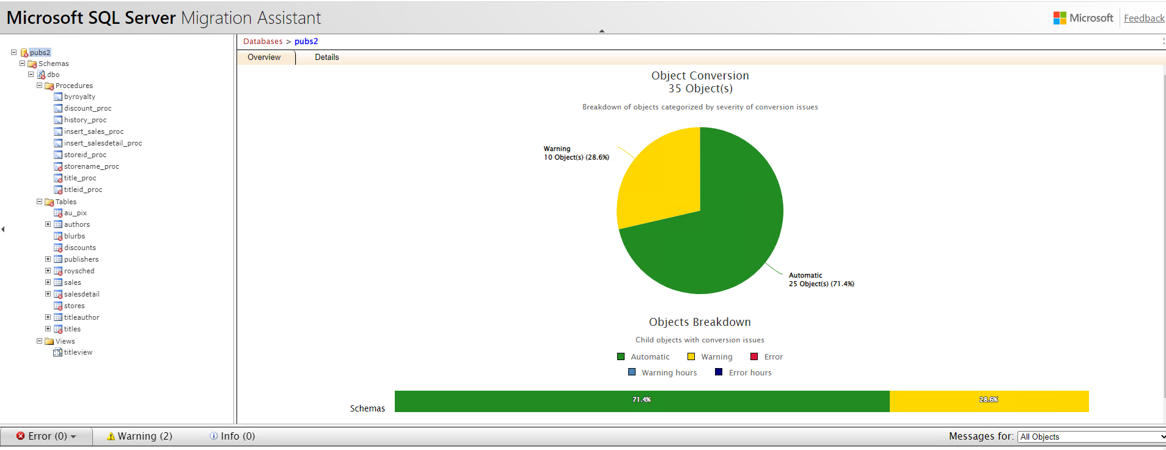1166x450 pixels.
Task: Click the green Automatic legend swatch
Action: [x=621, y=357]
